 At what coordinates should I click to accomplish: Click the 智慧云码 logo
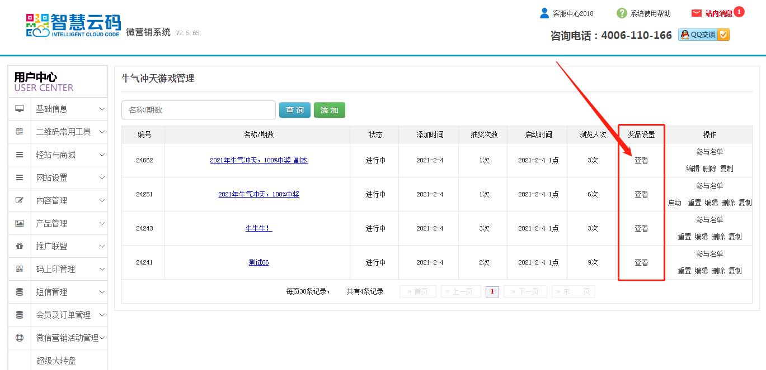73,26
